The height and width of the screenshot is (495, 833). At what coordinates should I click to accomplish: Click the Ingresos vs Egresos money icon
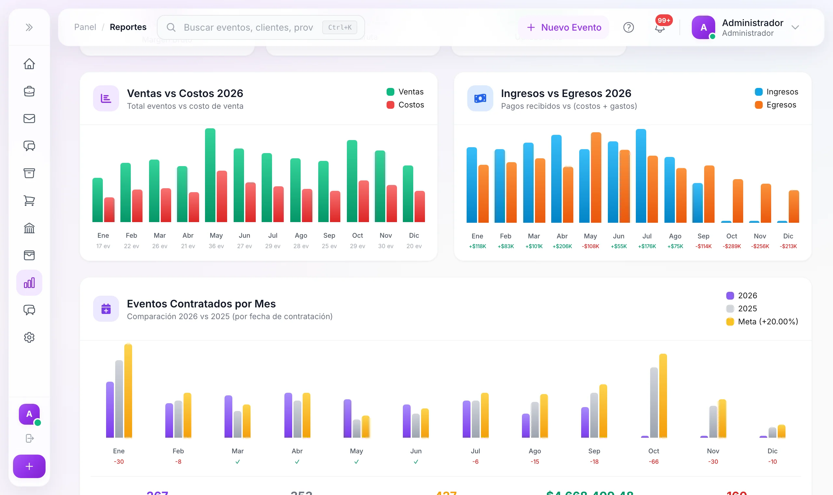pos(480,98)
